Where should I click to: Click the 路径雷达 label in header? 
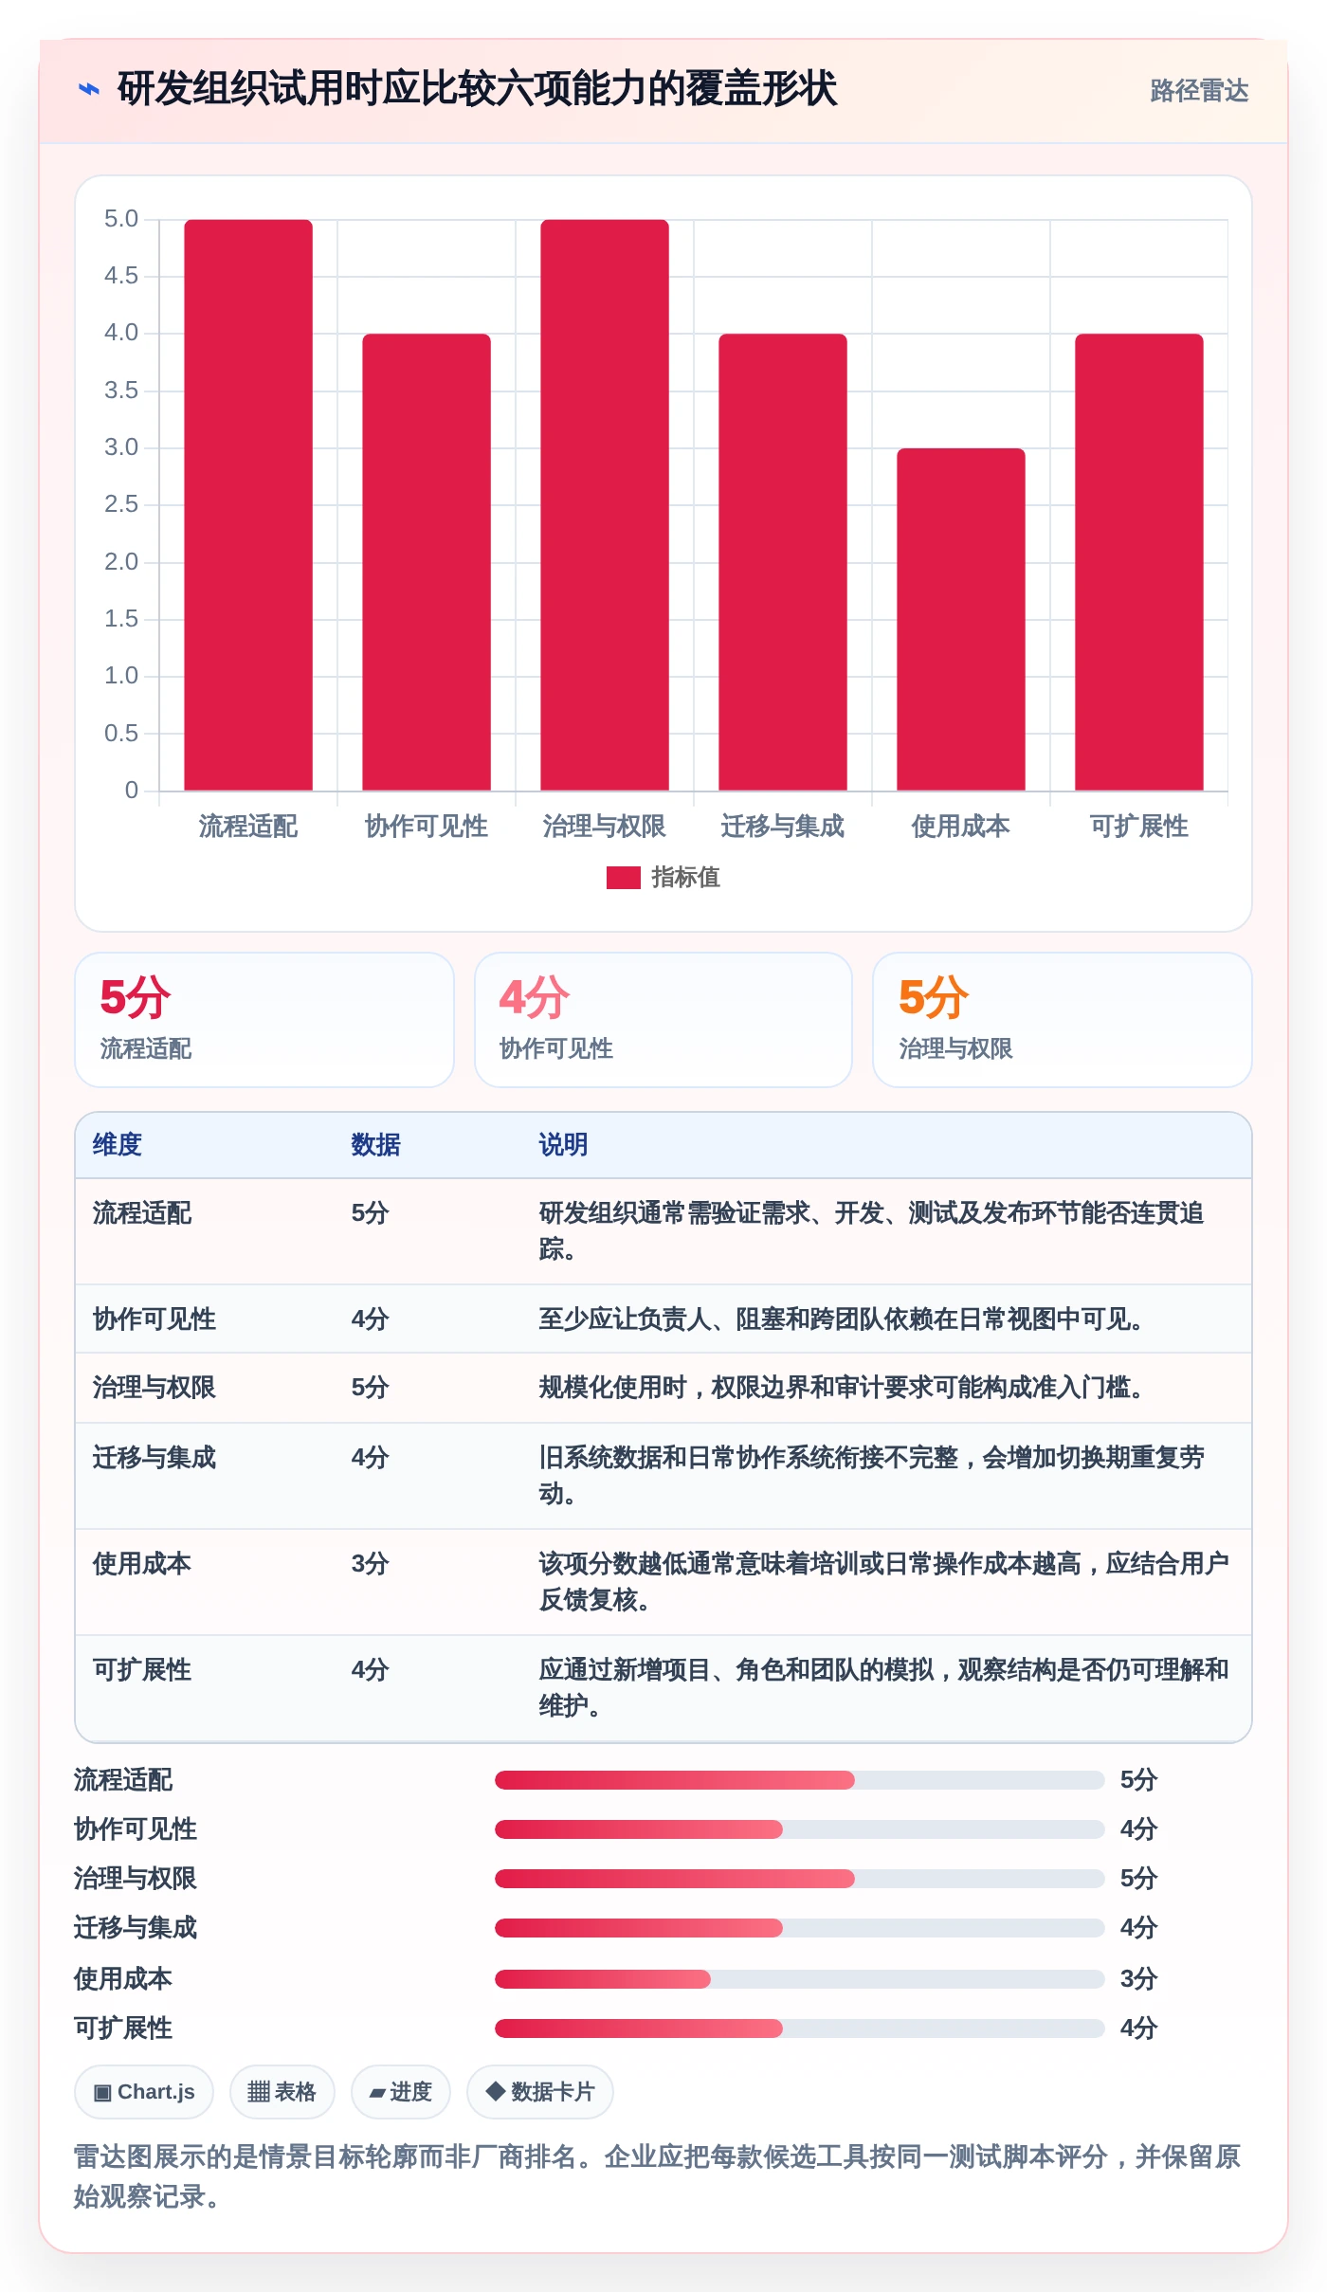coord(1199,90)
